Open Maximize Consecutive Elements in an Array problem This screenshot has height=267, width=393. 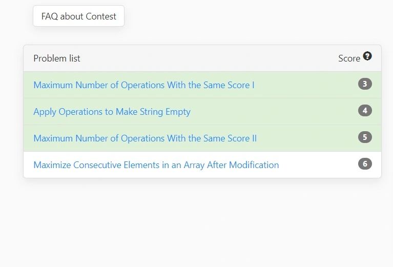tap(156, 165)
